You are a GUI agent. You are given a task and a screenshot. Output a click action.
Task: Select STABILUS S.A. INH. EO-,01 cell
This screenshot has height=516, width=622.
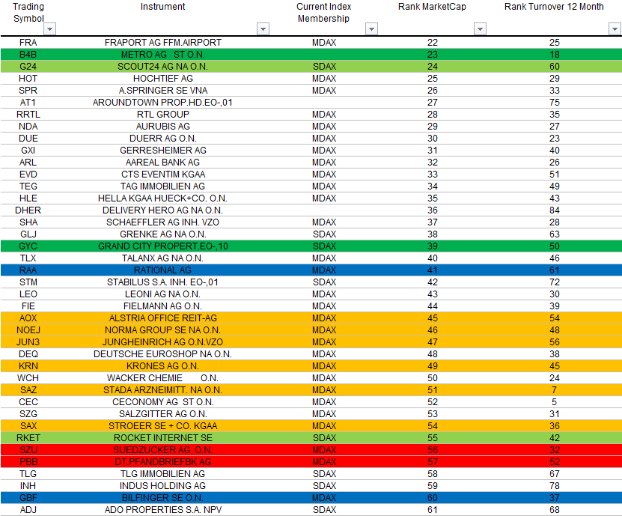[x=163, y=282]
